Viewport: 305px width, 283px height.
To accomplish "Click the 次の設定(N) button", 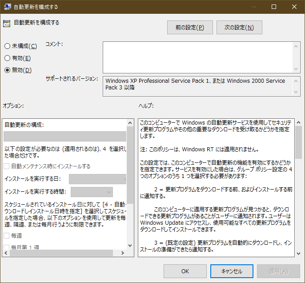I will point(239,28).
